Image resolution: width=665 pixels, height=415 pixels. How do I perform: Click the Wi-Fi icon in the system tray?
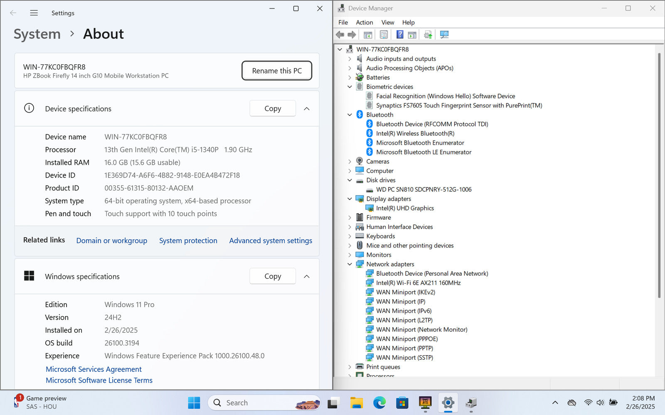click(588, 403)
